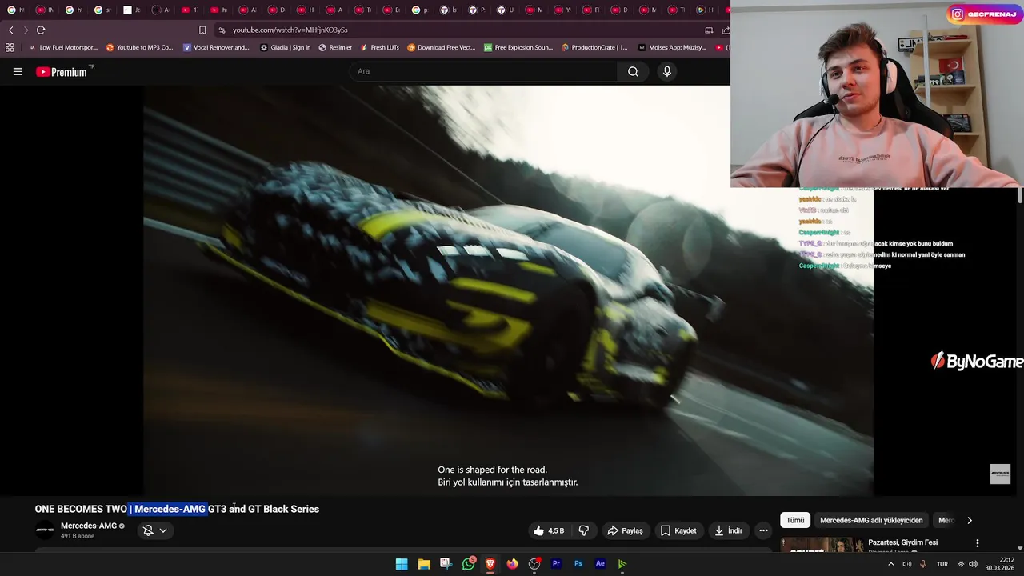The width and height of the screenshot is (1024, 576).
Task: Click Mercedes-AMG watermark in video corner
Action: (x=1000, y=474)
